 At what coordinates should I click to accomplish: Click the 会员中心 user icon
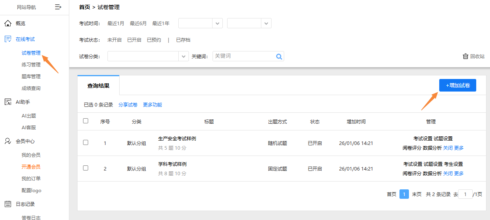7,141
